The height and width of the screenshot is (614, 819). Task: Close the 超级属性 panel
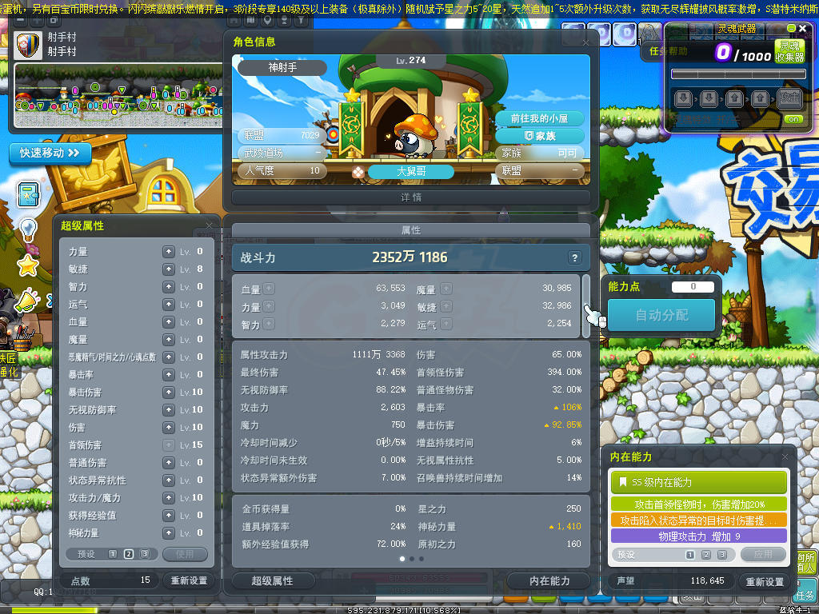(x=209, y=225)
